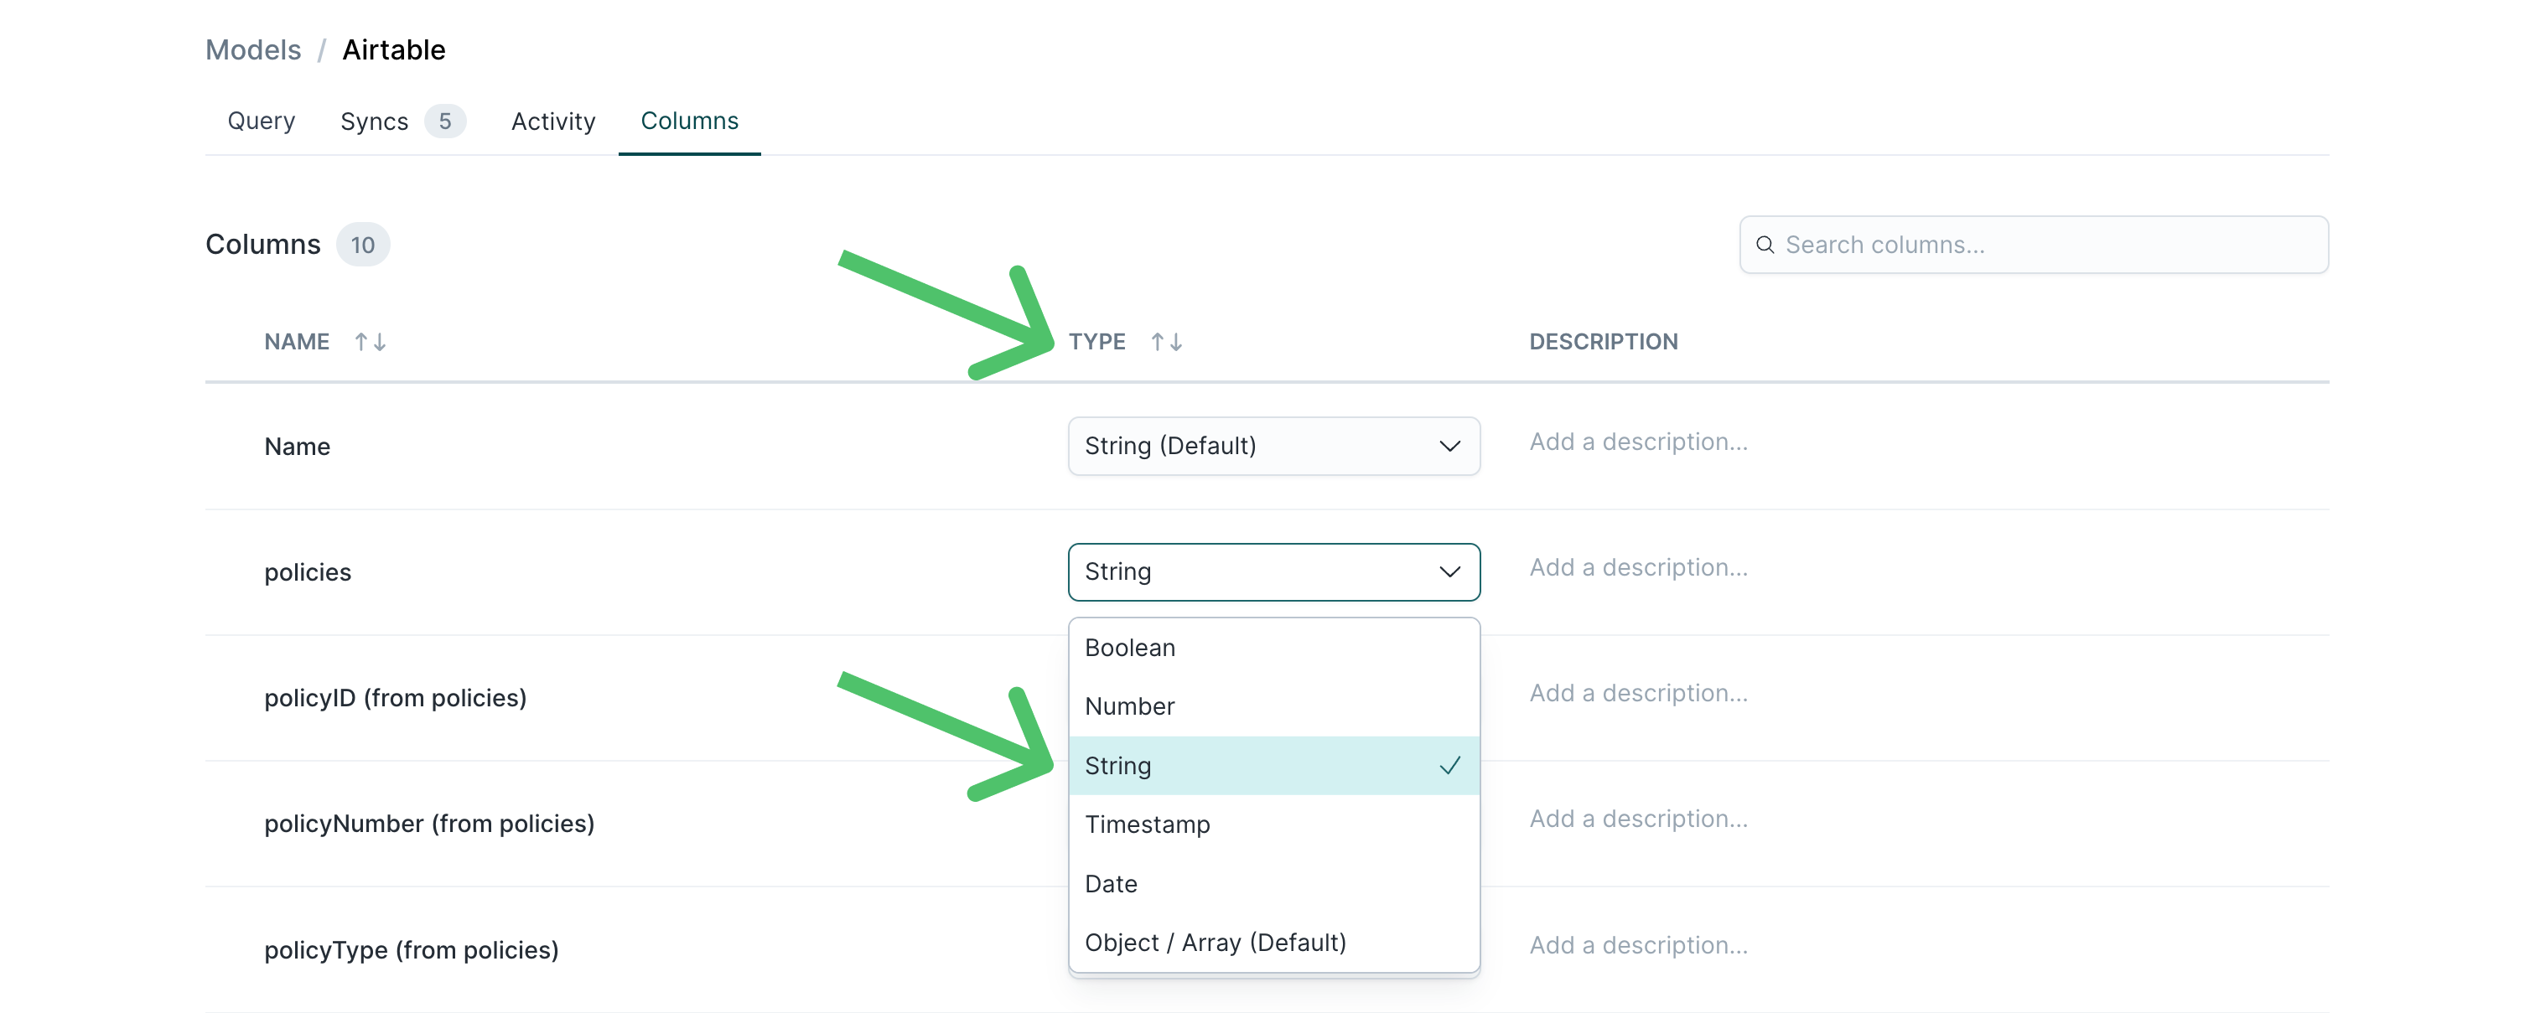Pick Timestamp from the dropdown list
The image size is (2535, 1013).
1273,824
